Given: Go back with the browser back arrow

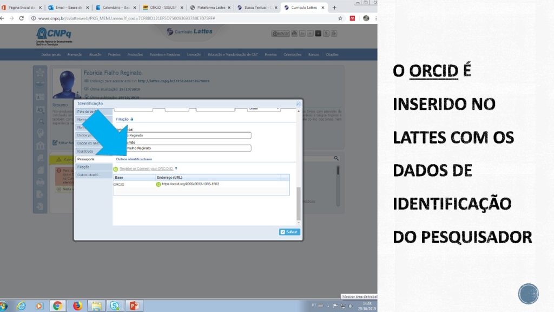Looking at the screenshot, I should [3, 18].
